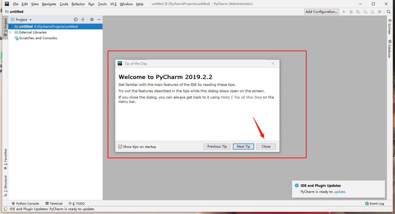
Task: Click the status bar update message
Action: [52, 209]
